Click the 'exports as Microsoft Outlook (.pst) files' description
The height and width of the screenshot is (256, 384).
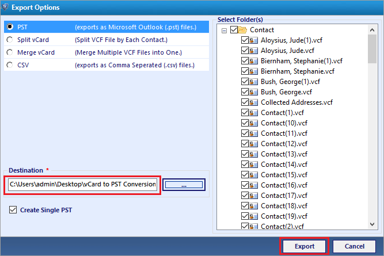135,27
